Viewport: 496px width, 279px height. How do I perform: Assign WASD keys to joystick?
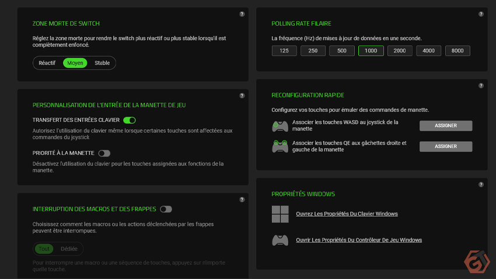(446, 126)
